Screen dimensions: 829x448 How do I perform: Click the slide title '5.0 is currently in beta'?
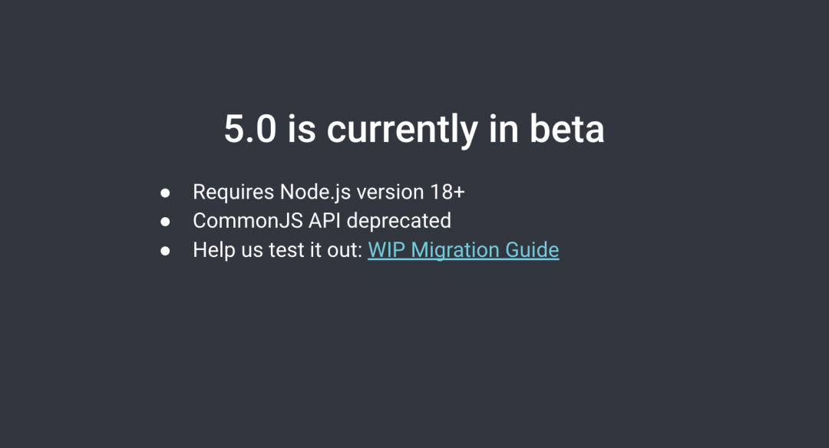(414, 129)
